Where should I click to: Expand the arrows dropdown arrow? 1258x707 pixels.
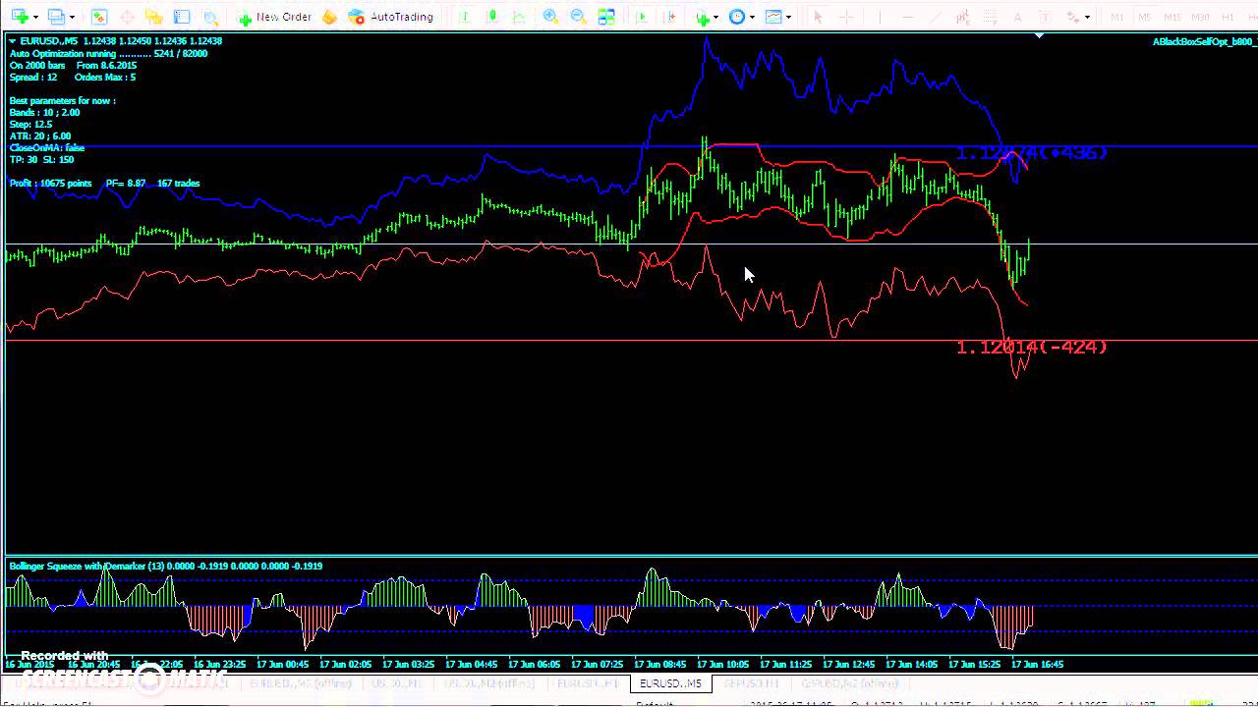tap(1087, 17)
